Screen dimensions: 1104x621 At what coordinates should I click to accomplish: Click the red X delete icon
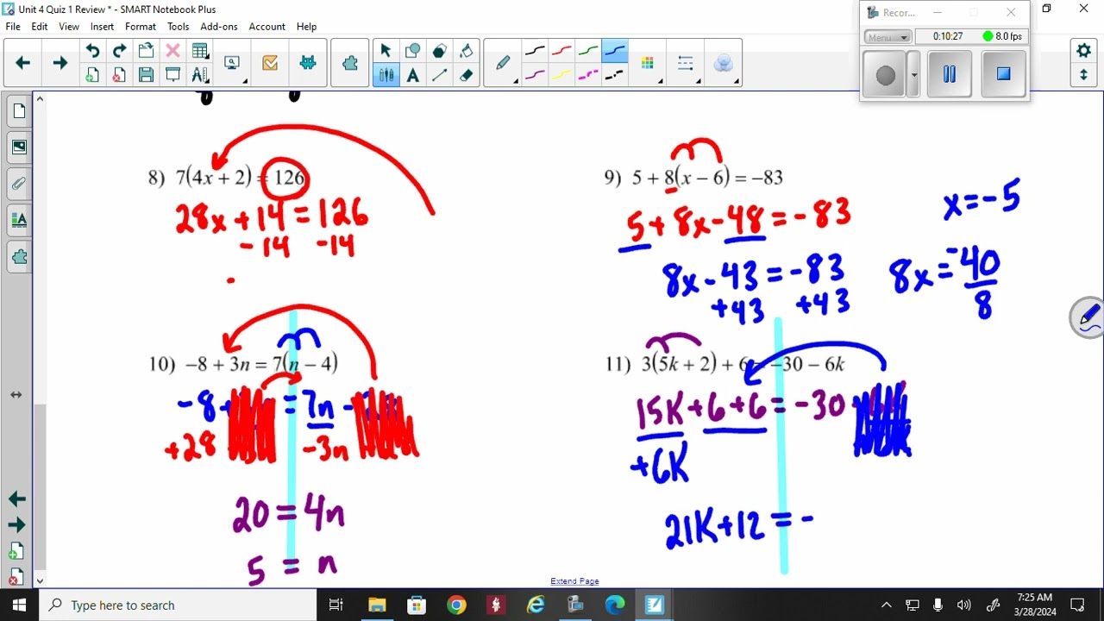172,51
